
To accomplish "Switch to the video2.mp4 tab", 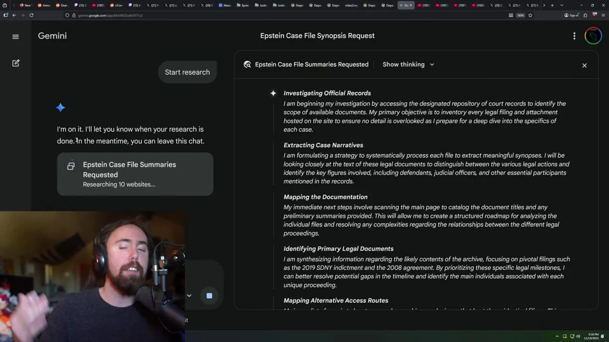I will pos(351,5).
